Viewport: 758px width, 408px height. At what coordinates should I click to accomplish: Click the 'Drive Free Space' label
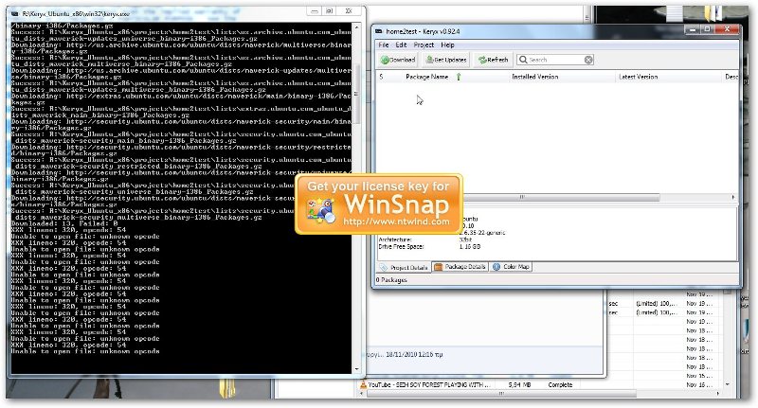(401, 247)
